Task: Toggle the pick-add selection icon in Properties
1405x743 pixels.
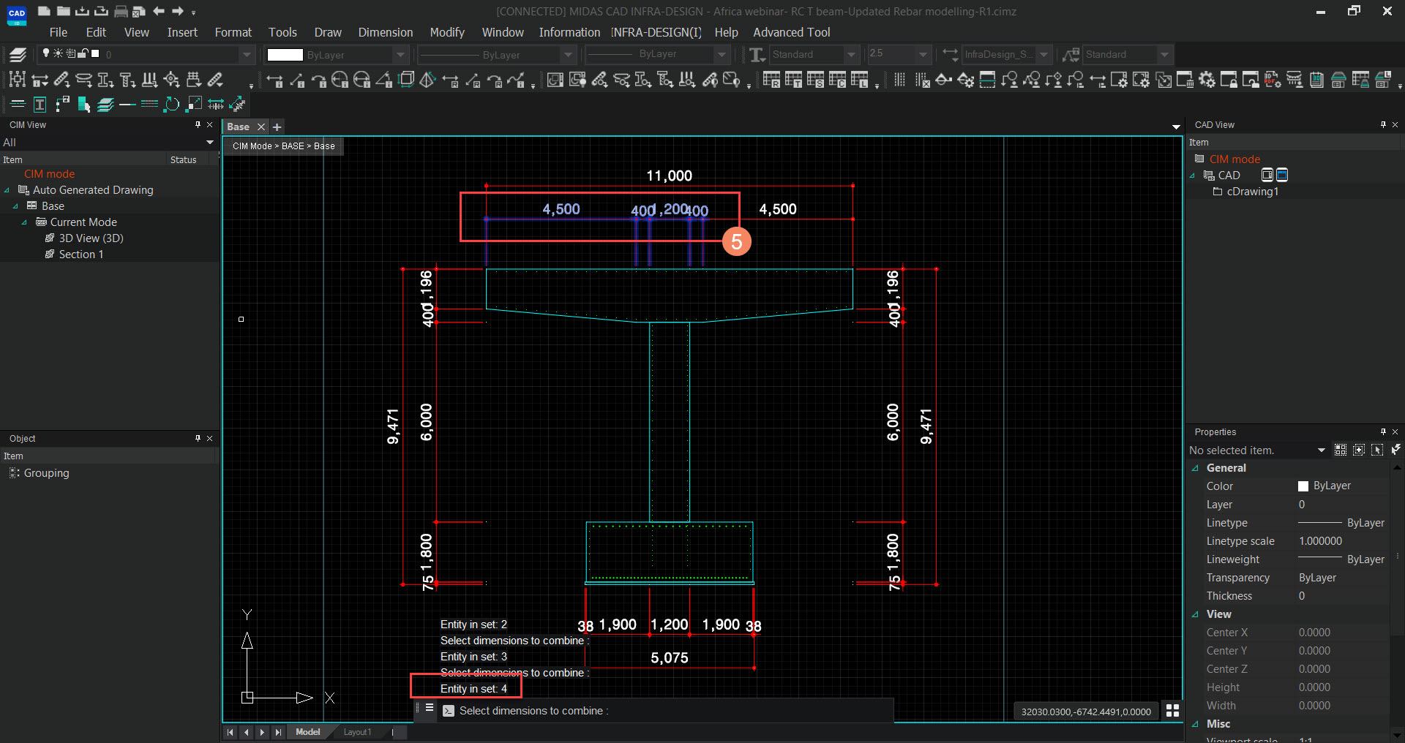Action: [x=1359, y=450]
